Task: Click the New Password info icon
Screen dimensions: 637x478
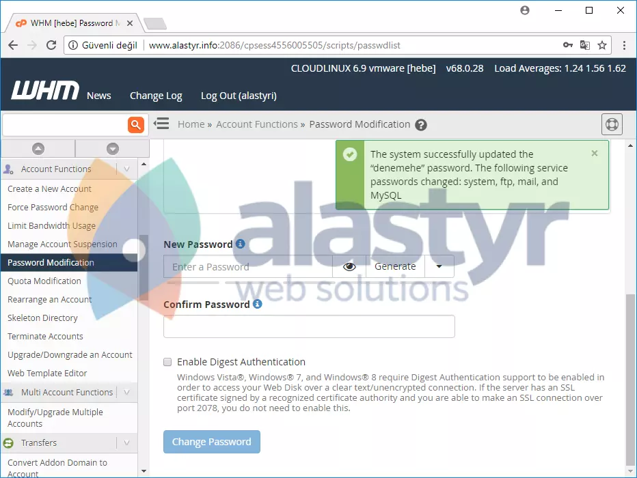Action: coord(240,244)
